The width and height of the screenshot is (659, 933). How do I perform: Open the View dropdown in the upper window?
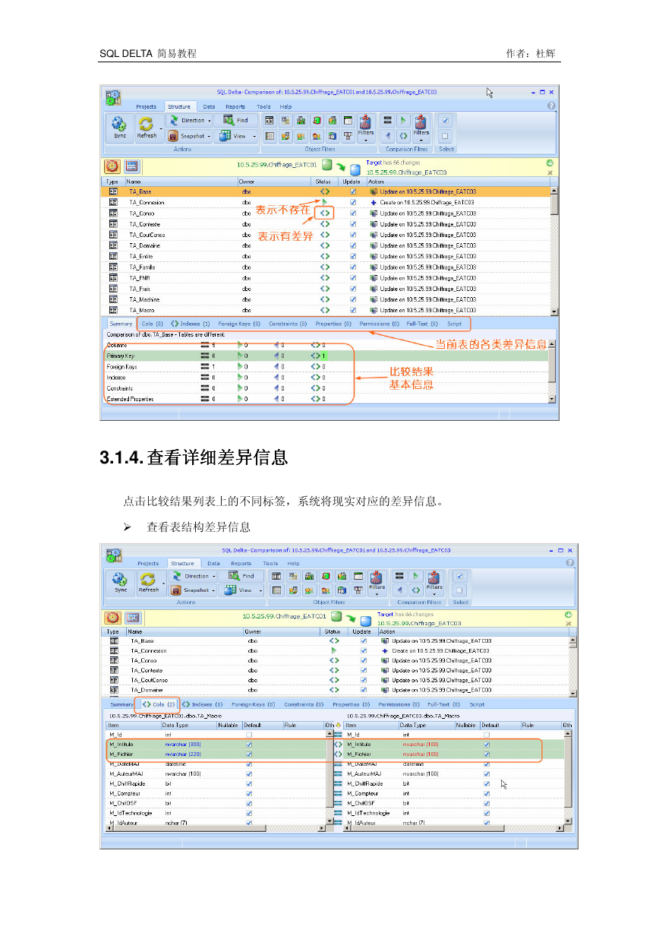tap(235, 136)
